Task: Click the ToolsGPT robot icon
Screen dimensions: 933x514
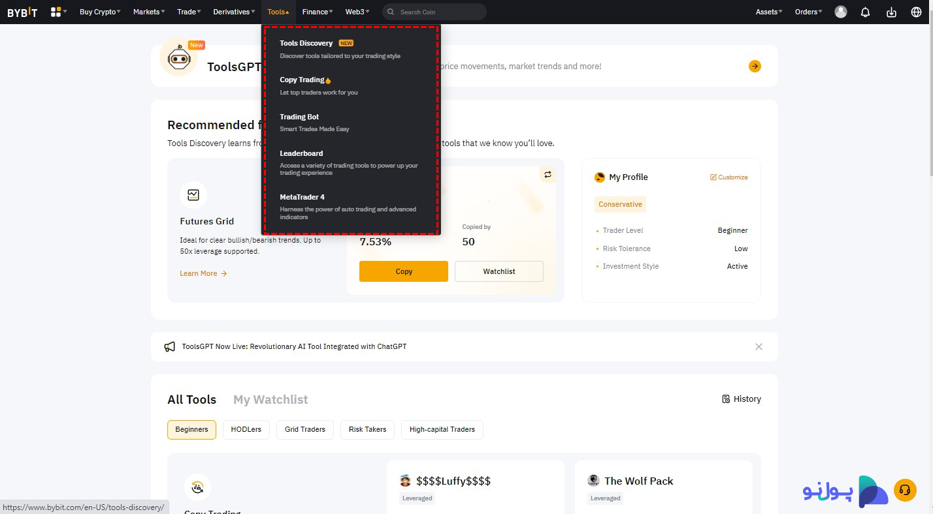Action: (x=178, y=58)
